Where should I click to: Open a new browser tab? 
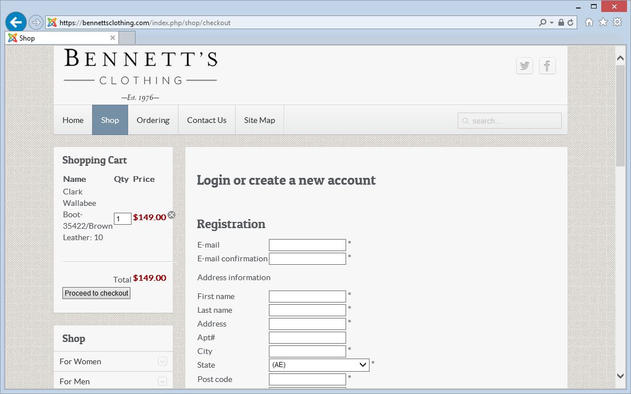[x=127, y=38]
